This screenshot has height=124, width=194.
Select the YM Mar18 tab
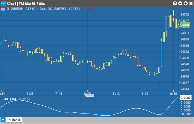click(14, 120)
